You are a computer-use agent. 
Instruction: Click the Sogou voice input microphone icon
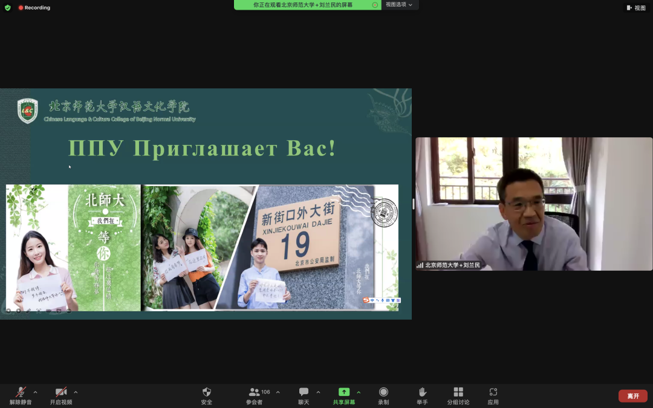(382, 300)
